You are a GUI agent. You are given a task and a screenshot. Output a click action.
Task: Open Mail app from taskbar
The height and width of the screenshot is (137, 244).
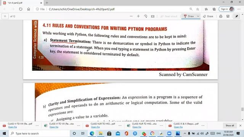[x=118, y=134]
